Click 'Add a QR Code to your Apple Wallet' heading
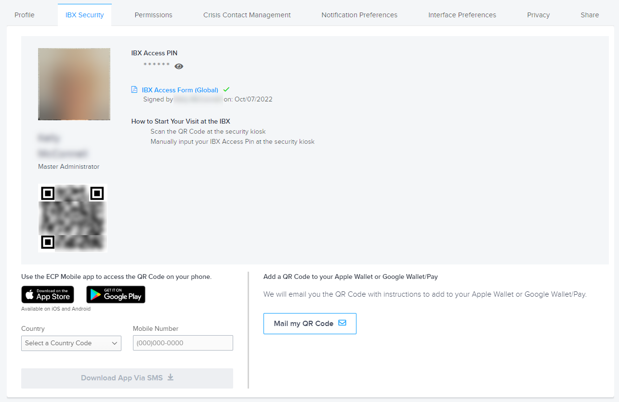This screenshot has height=402, width=619. point(351,276)
